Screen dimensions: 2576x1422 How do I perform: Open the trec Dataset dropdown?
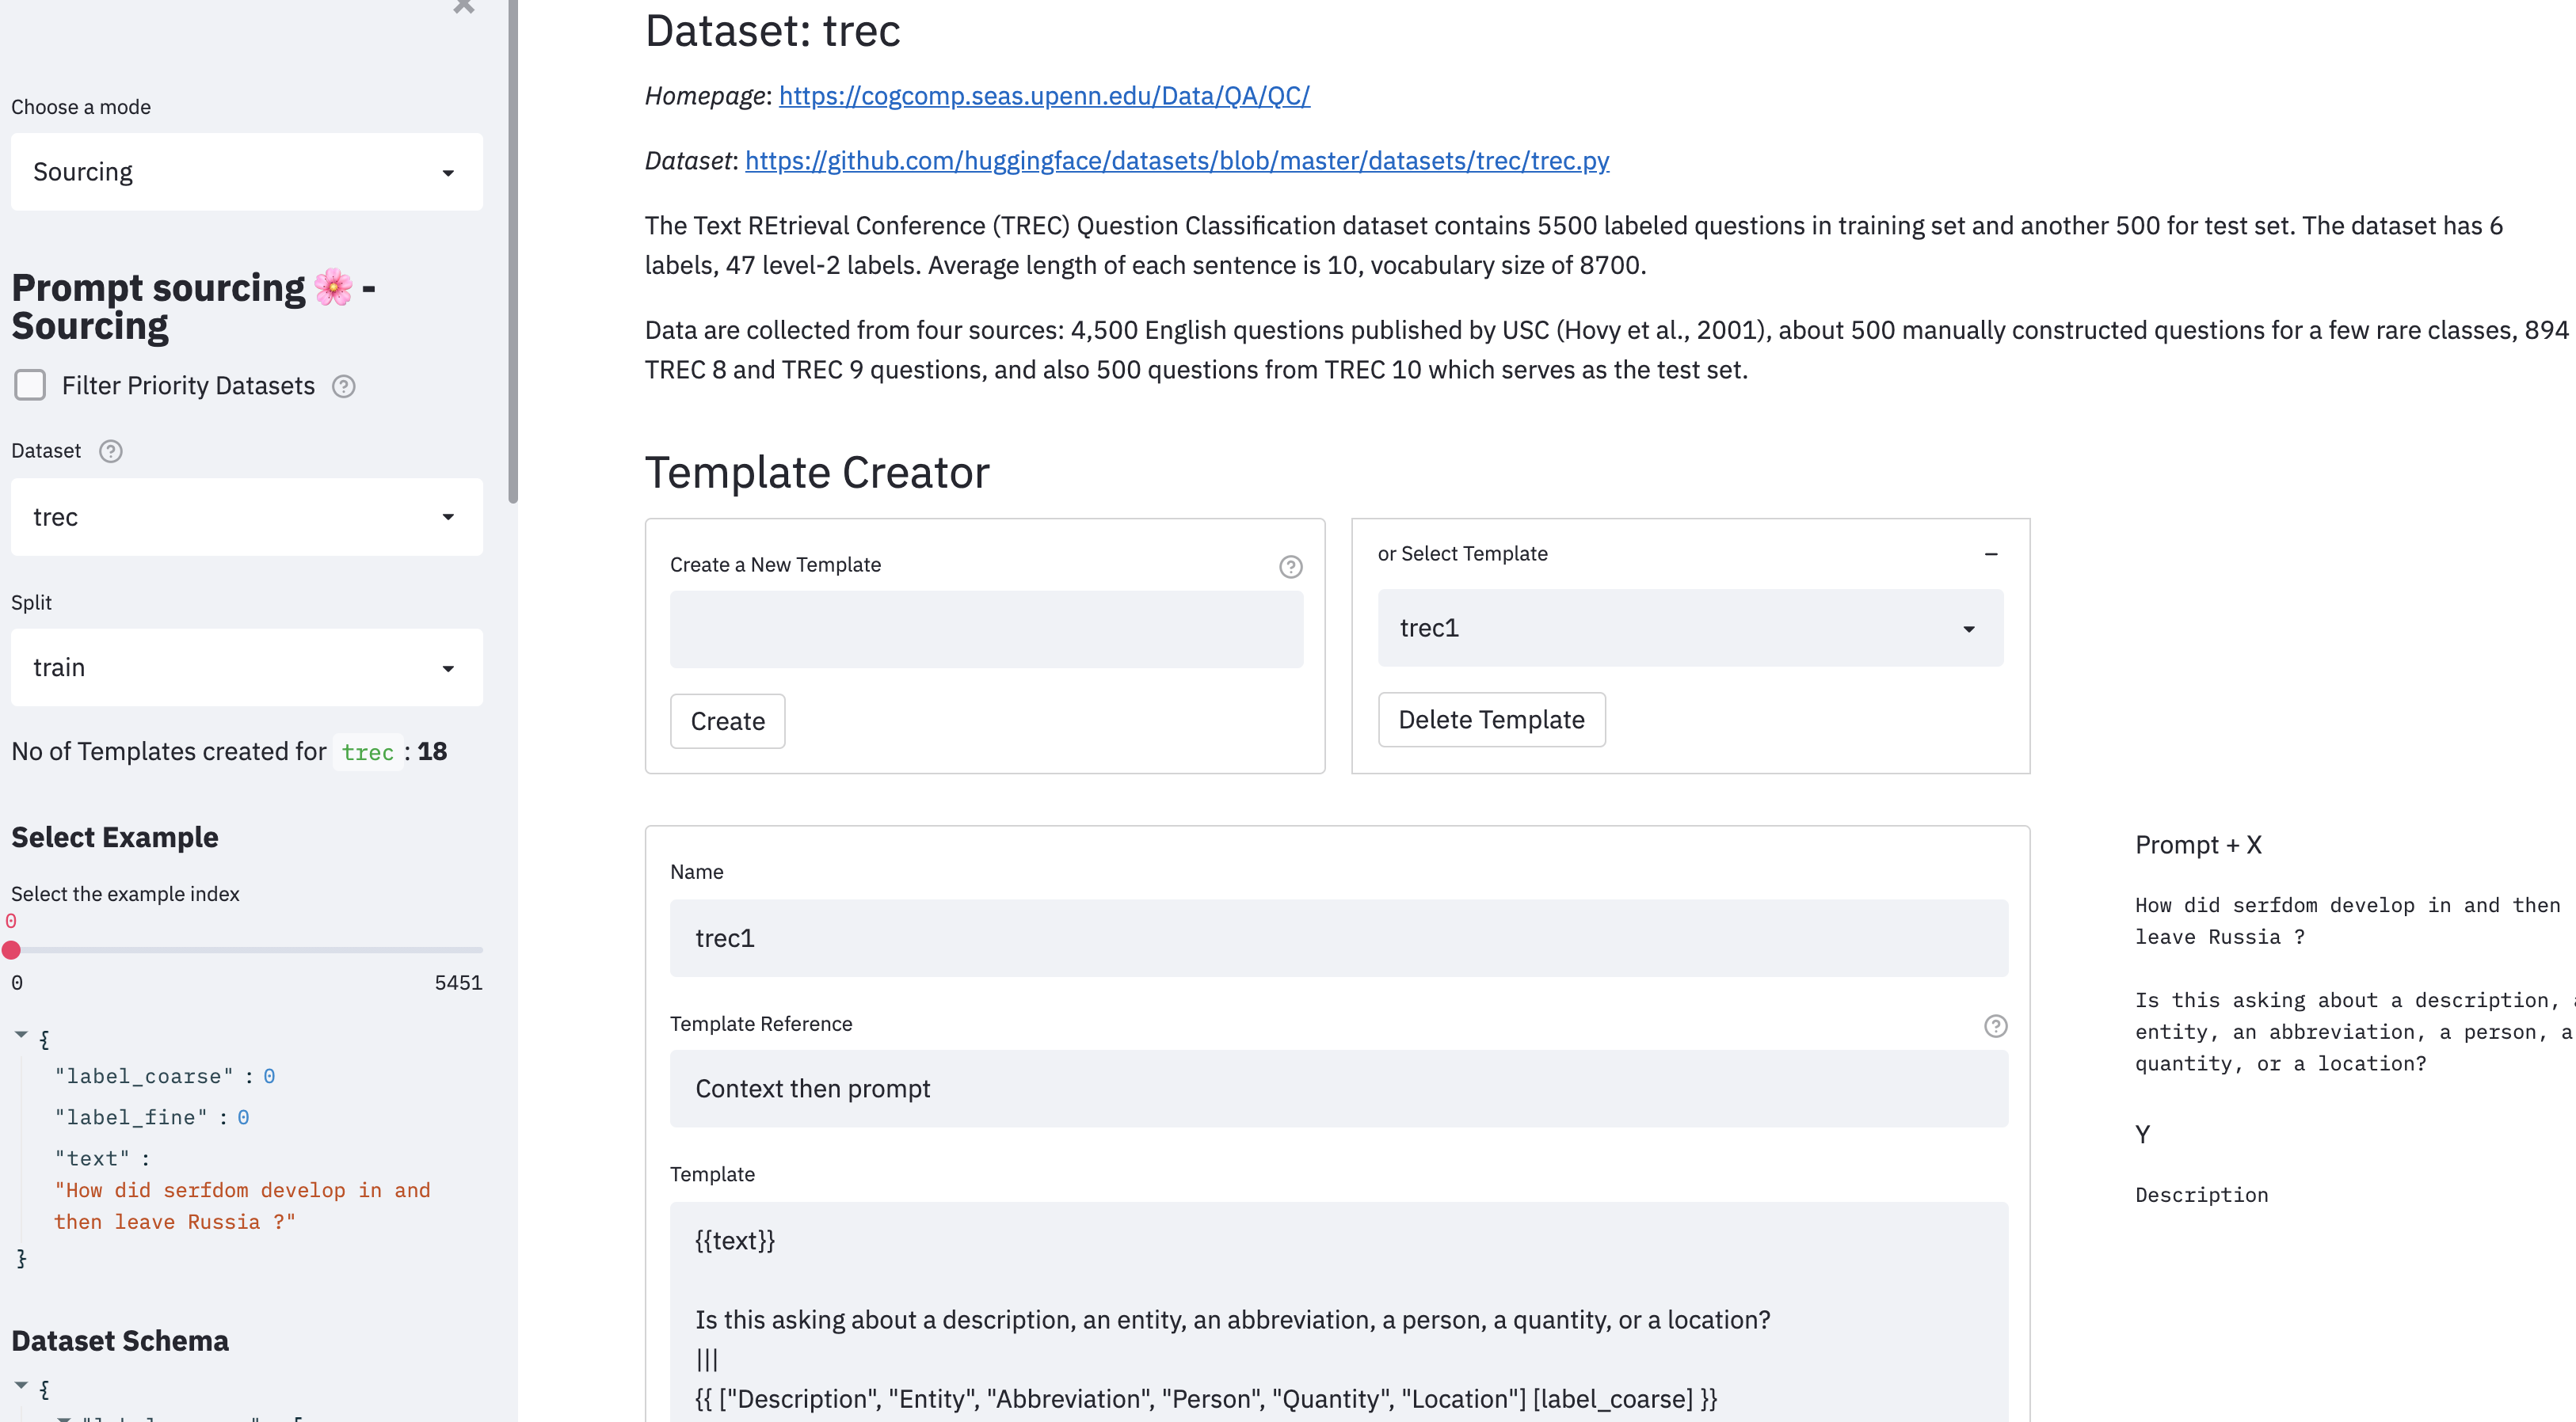click(x=246, y=517)
